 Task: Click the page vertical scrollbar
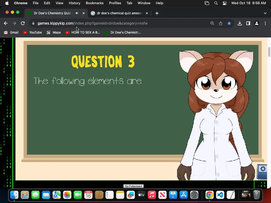(x=269, y=52)
